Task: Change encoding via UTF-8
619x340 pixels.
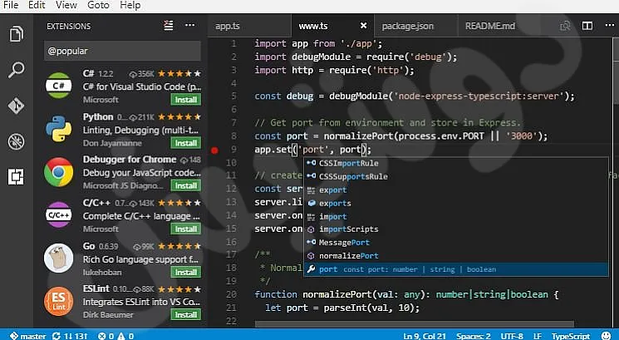Action: (x=512, y=336)
